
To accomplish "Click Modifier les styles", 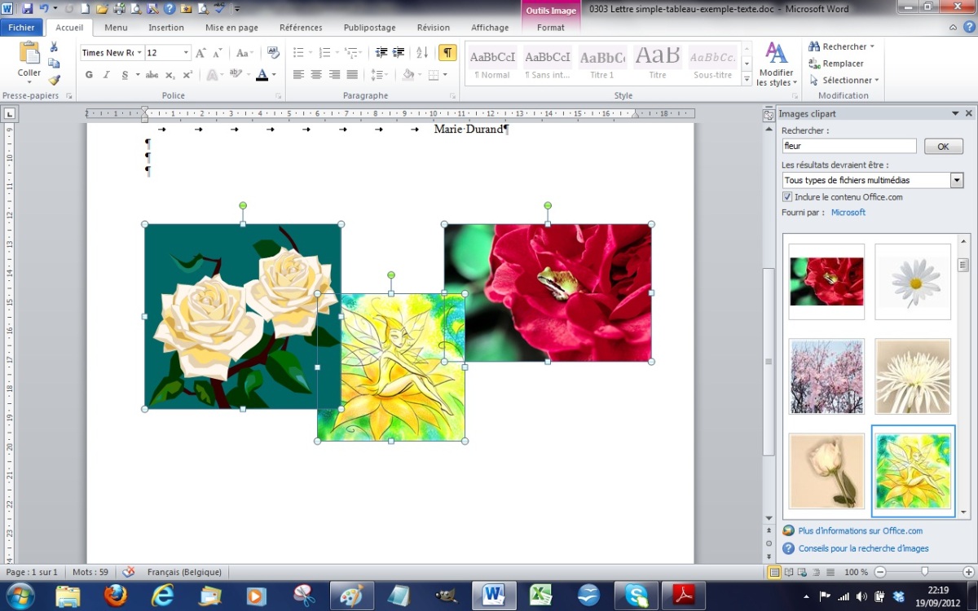I will (x=775, y=65).
